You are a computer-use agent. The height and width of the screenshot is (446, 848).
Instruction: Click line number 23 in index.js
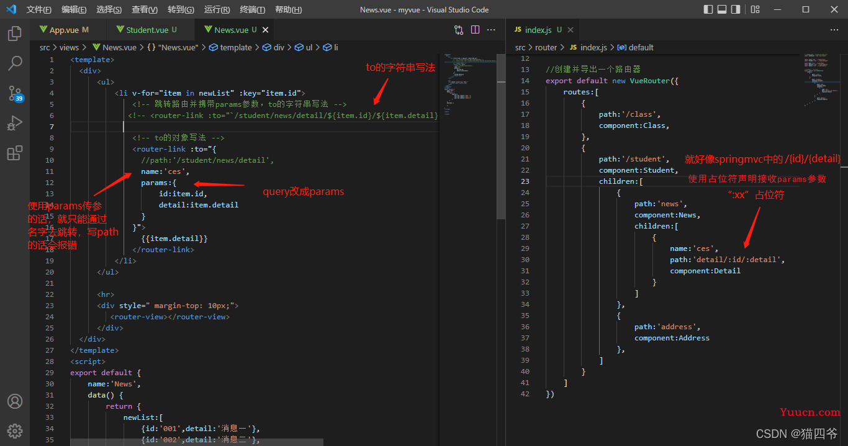pos(525,181)
